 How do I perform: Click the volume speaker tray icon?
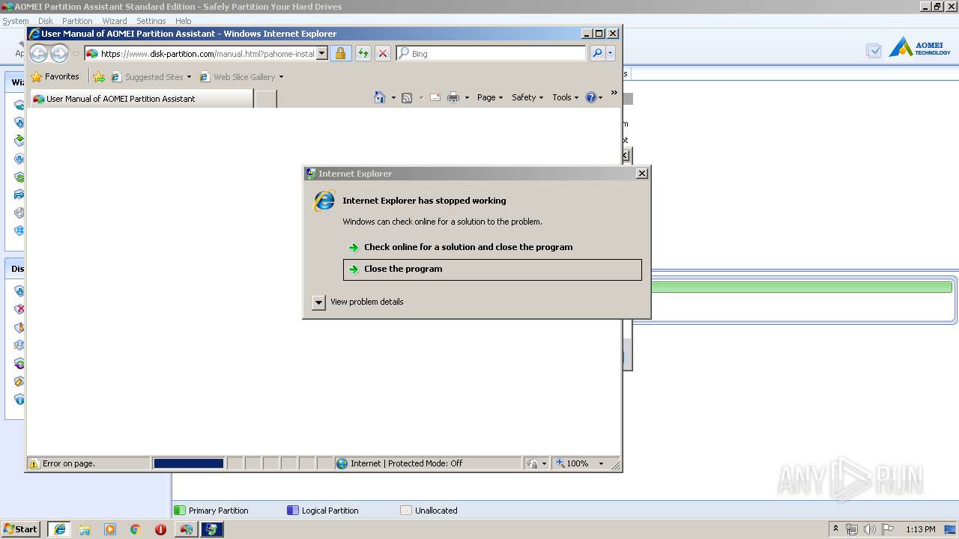[869, 529]
